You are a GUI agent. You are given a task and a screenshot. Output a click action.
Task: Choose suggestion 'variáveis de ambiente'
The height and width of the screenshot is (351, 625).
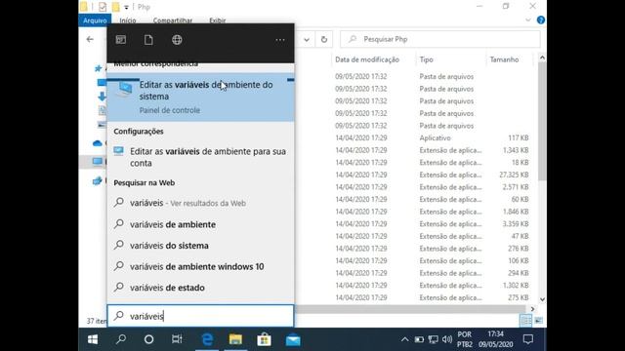click(x=201, y=224)
